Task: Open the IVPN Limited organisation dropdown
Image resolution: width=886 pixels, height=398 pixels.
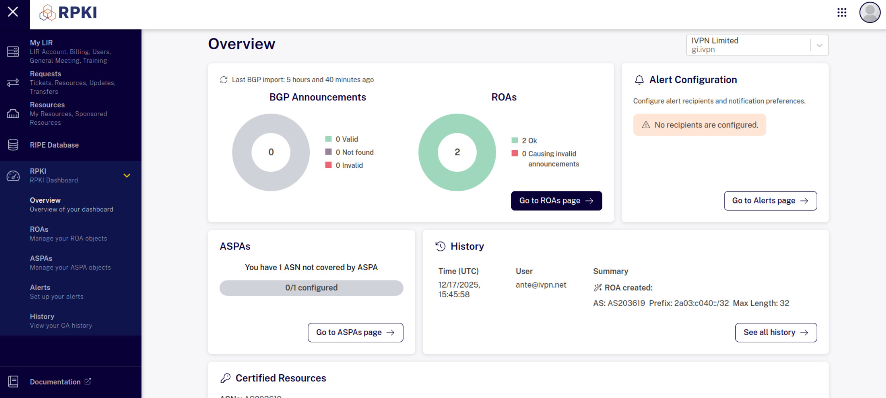Action: pos(757,45)
